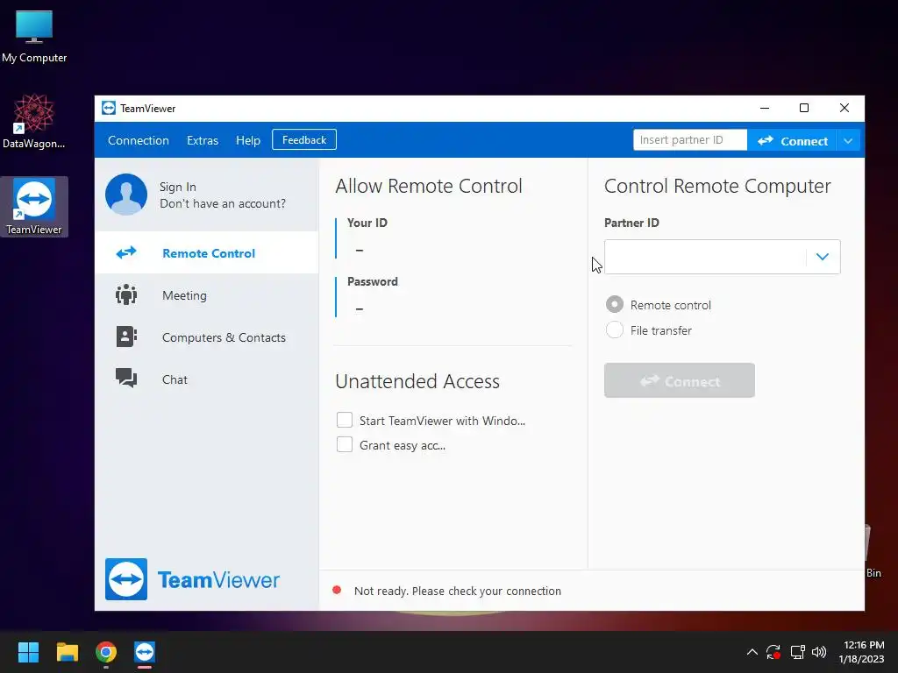Select the File transfer radio option
Viewport: 898px width, 673px height.
(615, 329)
